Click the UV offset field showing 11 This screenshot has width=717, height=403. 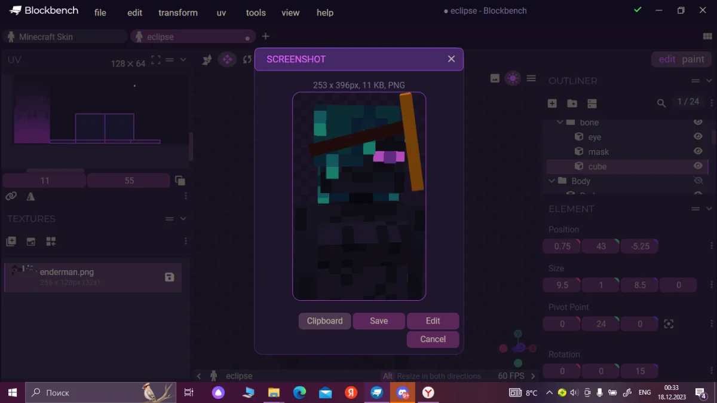click(x=45, y=180)
